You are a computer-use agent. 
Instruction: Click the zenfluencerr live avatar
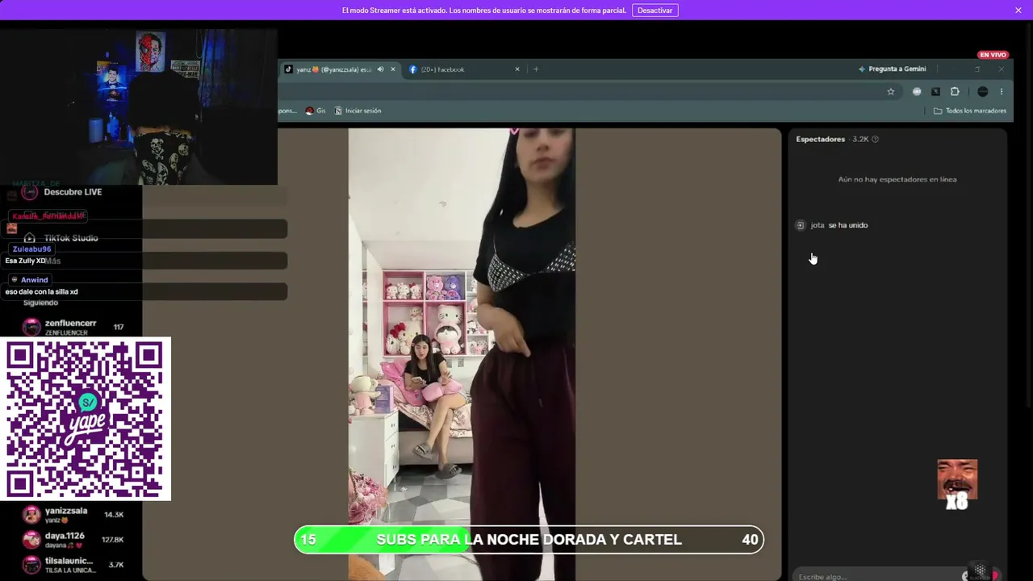tap(31, 327)
